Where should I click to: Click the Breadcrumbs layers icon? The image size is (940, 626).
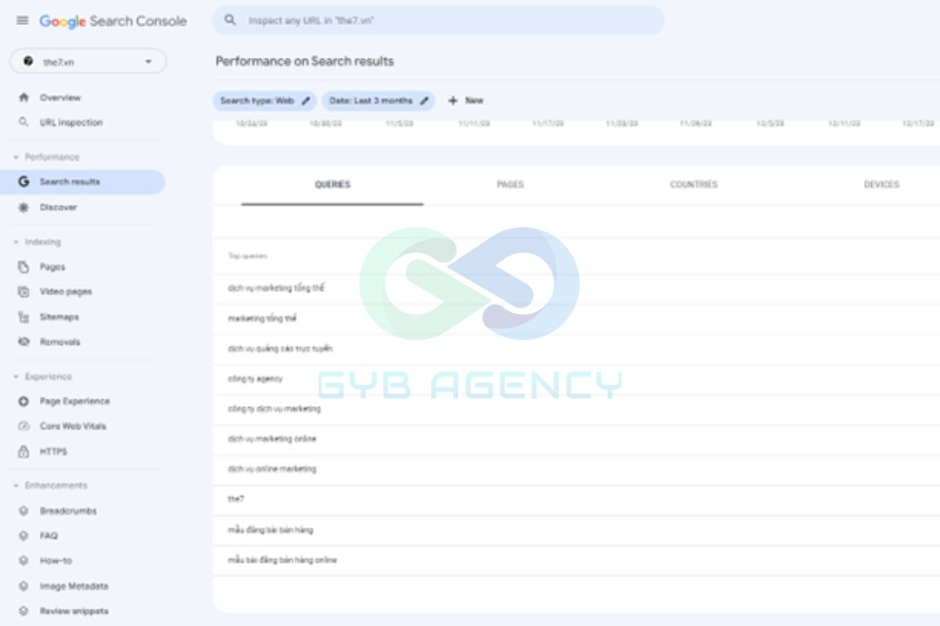(x=23, y=511)
